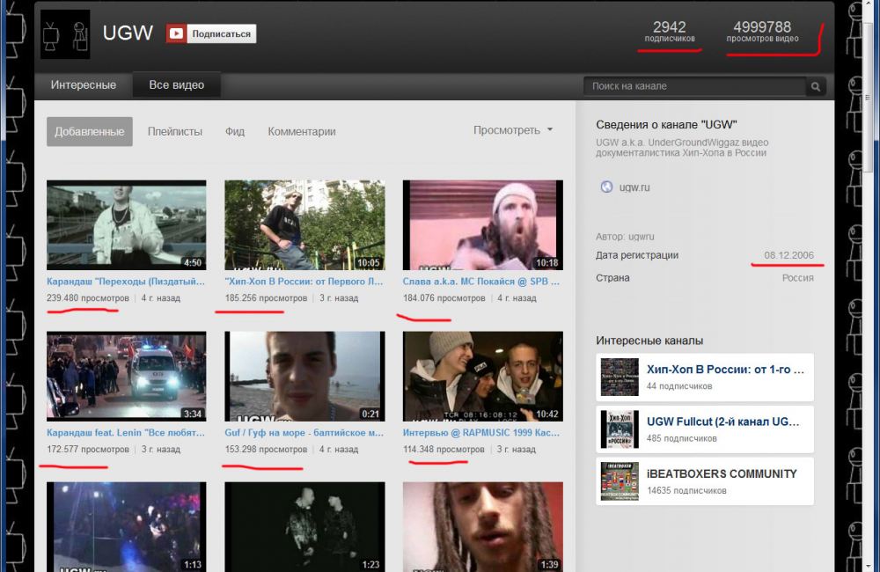Click the registration date 08.12.2006
The width and height of the screenshot is (880, 572).
[x=788, y=255]
